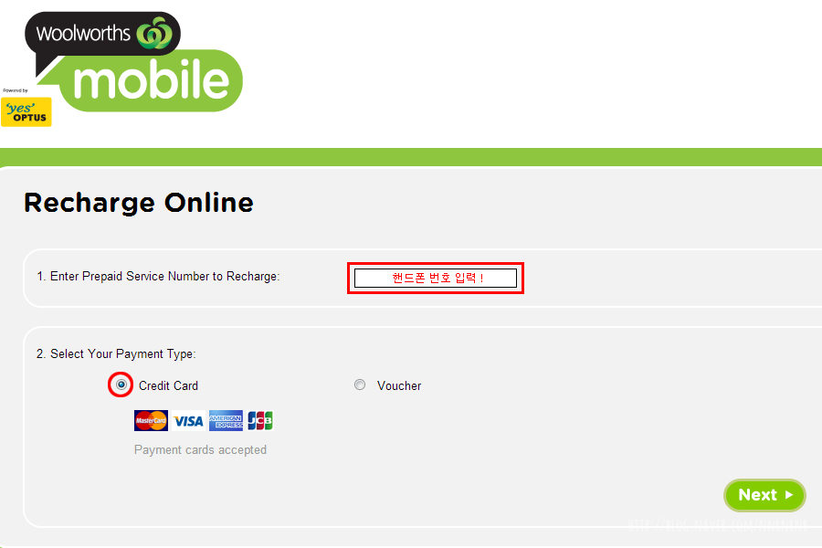Open the 'yes' Optus logo
The height and width of the screenshot is (548, 822).
point(26,111)
